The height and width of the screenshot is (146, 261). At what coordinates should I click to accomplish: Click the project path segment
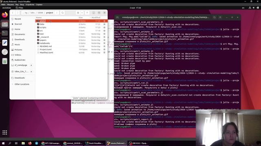tap(50, 13)
